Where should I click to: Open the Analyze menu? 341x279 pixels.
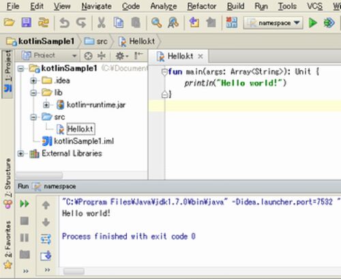point(164,6)
